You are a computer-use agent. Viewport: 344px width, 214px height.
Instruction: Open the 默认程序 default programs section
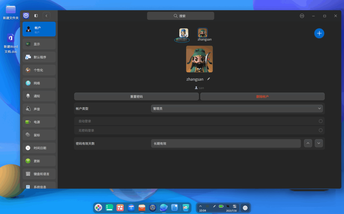pos(39,57)
